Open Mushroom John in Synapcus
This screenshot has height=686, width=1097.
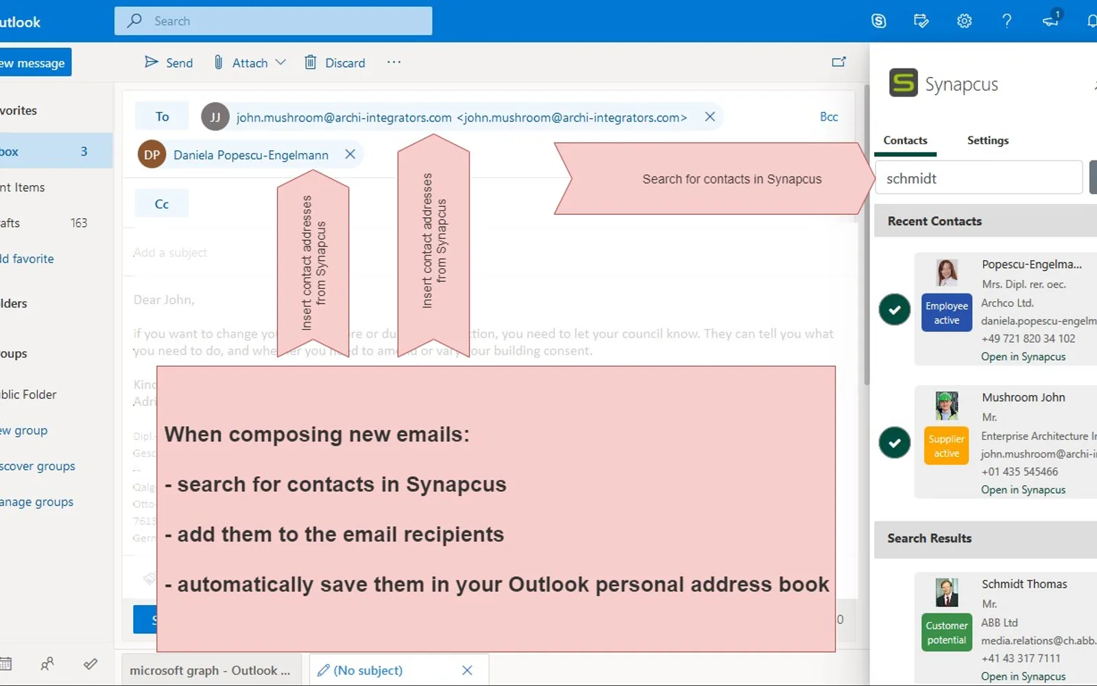pyautogui.click(x=1023, y=490)
